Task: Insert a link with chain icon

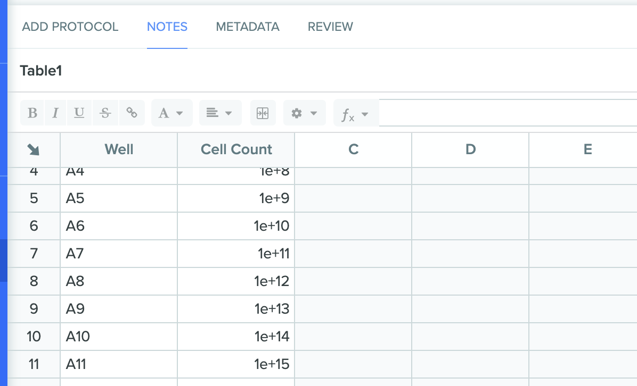Action: (x=132, y=113)
